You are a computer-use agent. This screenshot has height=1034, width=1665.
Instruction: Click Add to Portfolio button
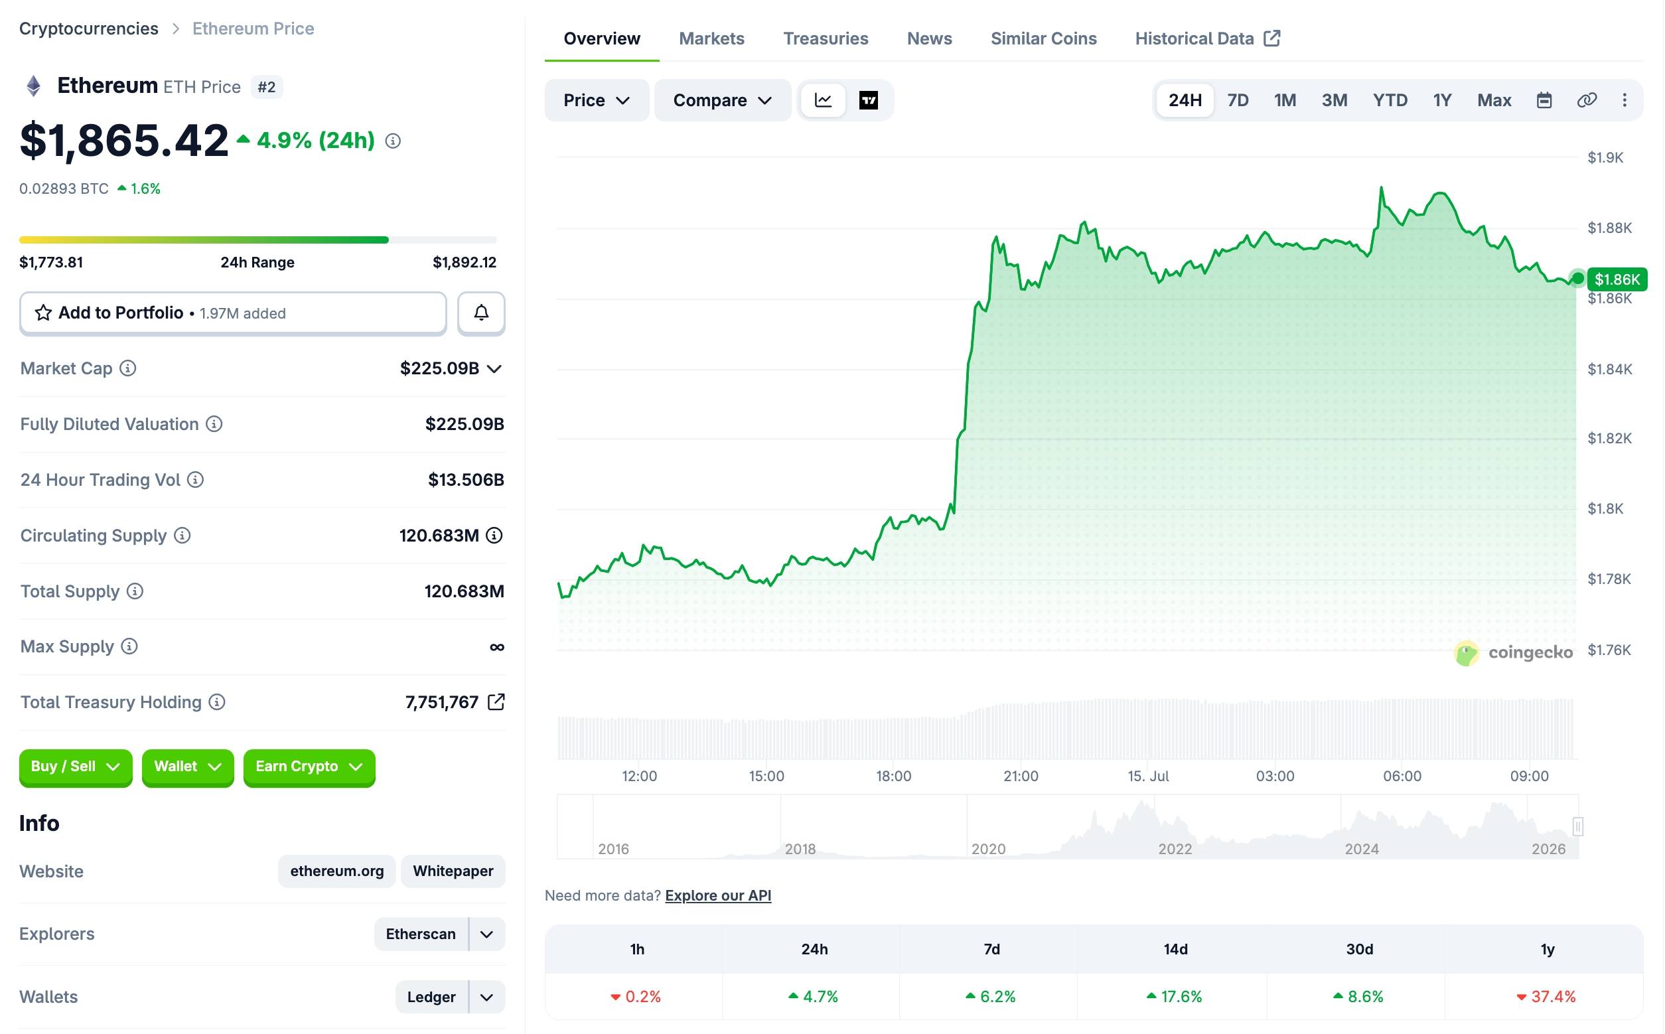pyautogui.click(x=232, y=313)
